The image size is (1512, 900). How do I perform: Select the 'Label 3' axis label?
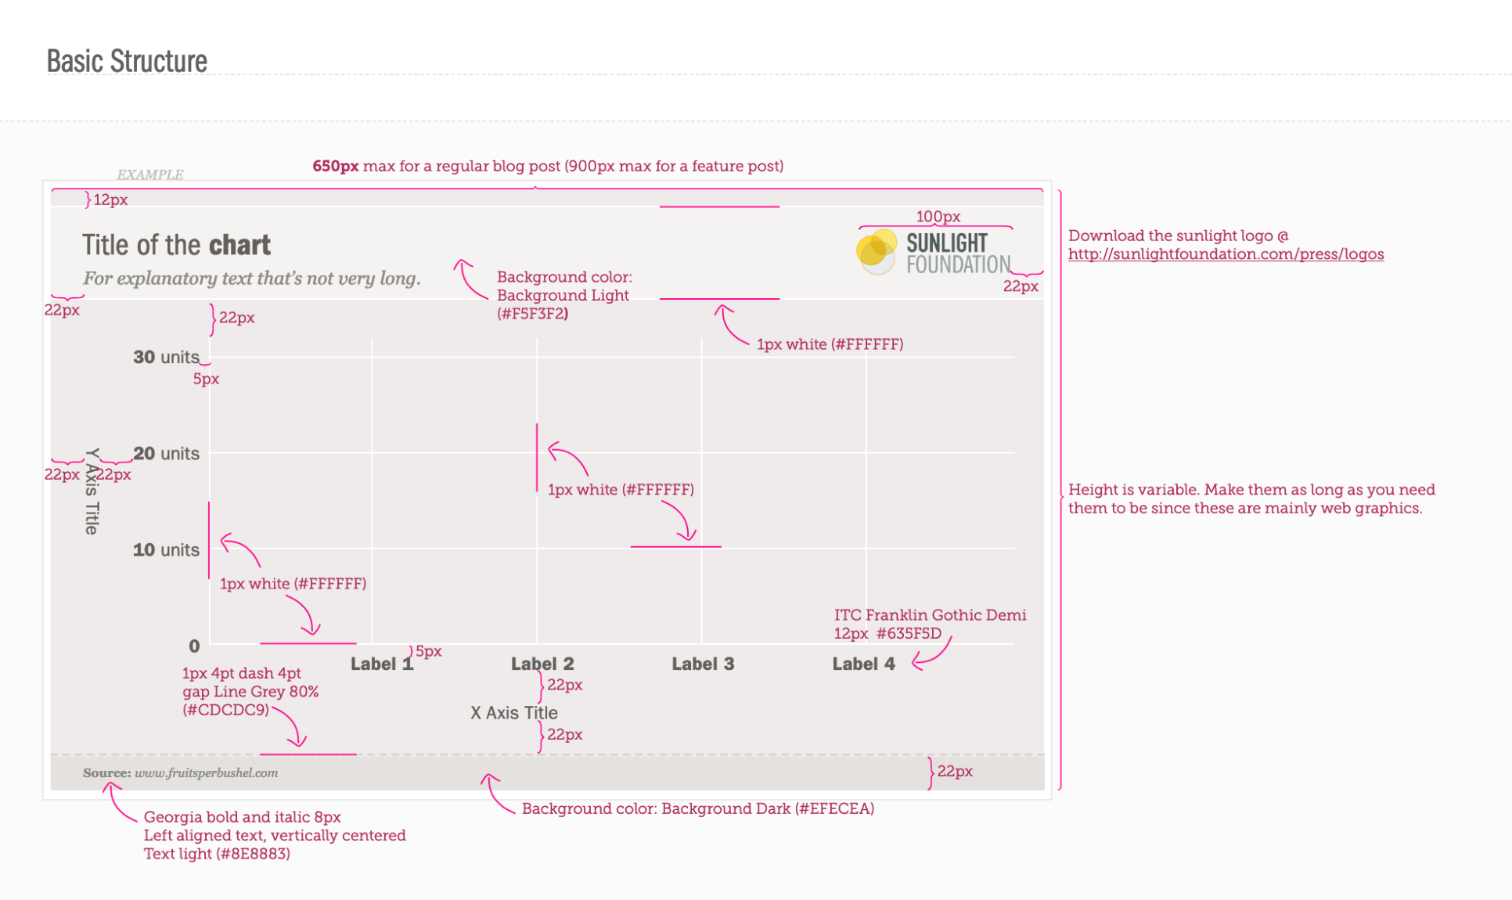703,664
